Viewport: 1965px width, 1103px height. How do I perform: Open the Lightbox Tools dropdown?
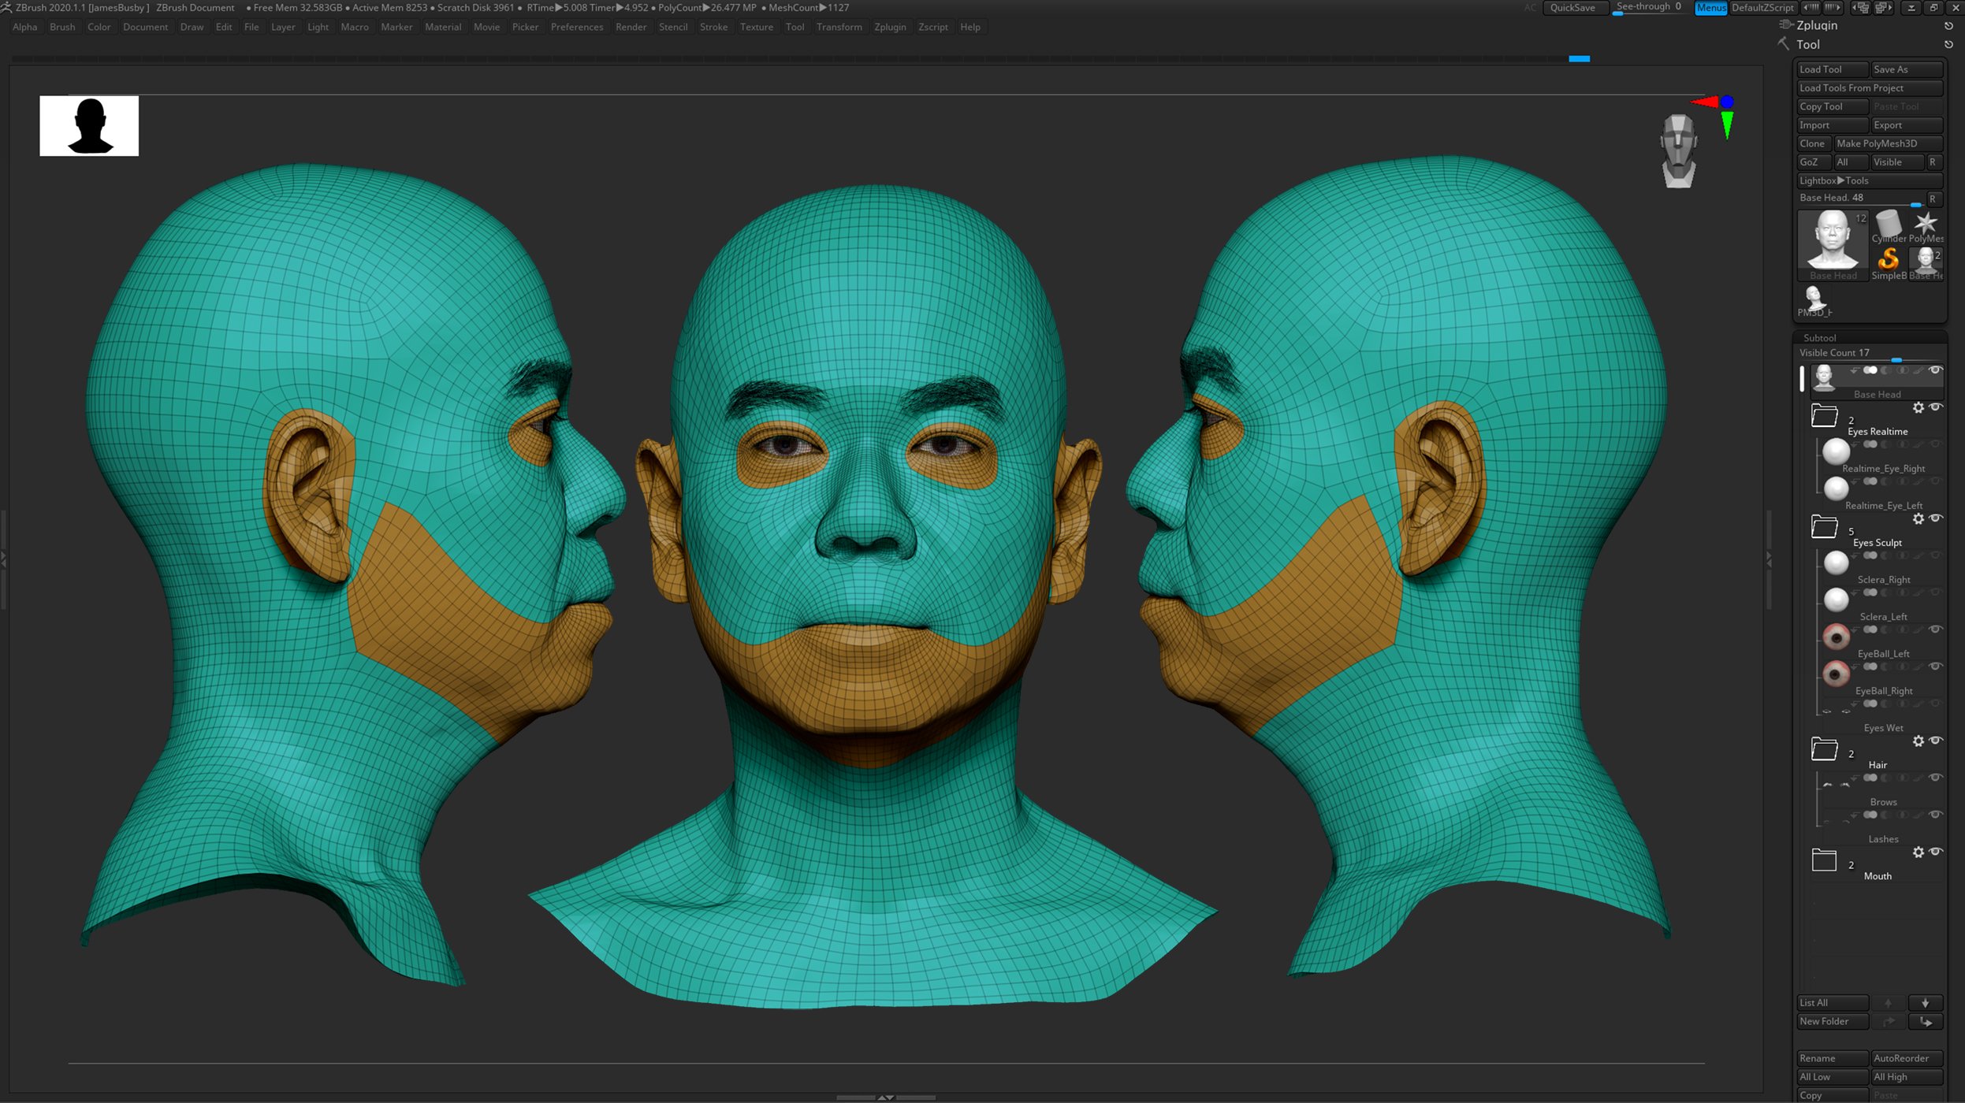(1836, 180)
